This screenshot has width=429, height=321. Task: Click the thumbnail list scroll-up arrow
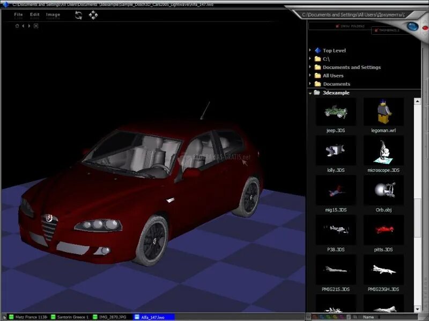pyautogui.click(x=417, y=101)
